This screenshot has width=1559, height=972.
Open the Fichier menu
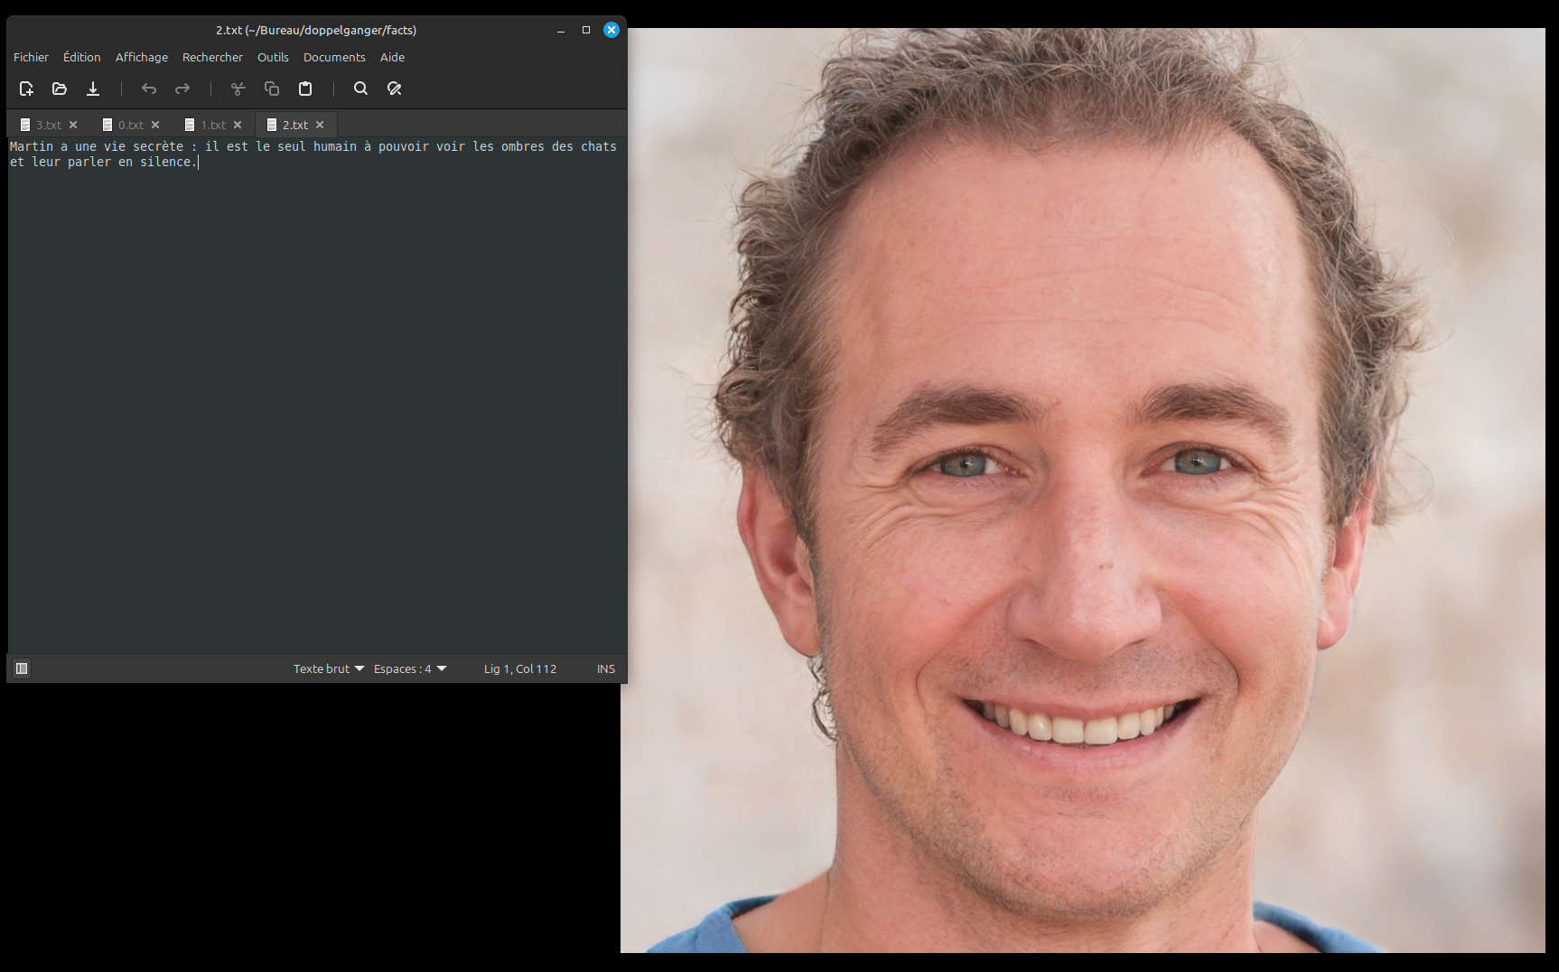[31, 57]
